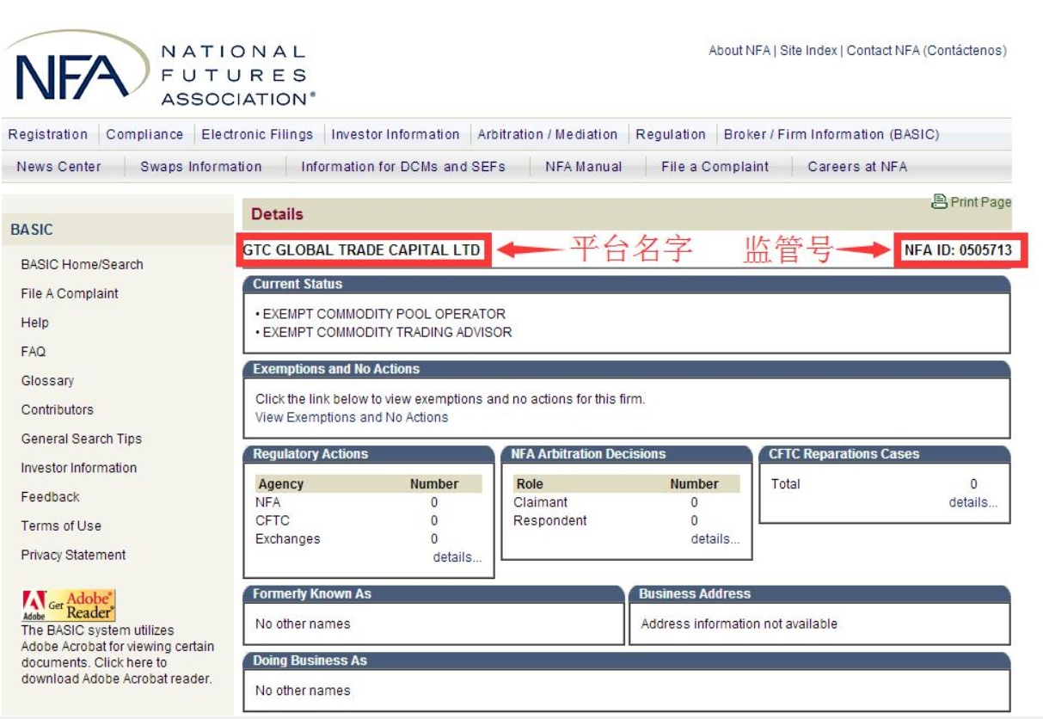Image resolution: width=1043 pixels, height=719 pixels.
Task: Click the Claimant row in Arbitration Decisions
Action: (x=627, y=503)
